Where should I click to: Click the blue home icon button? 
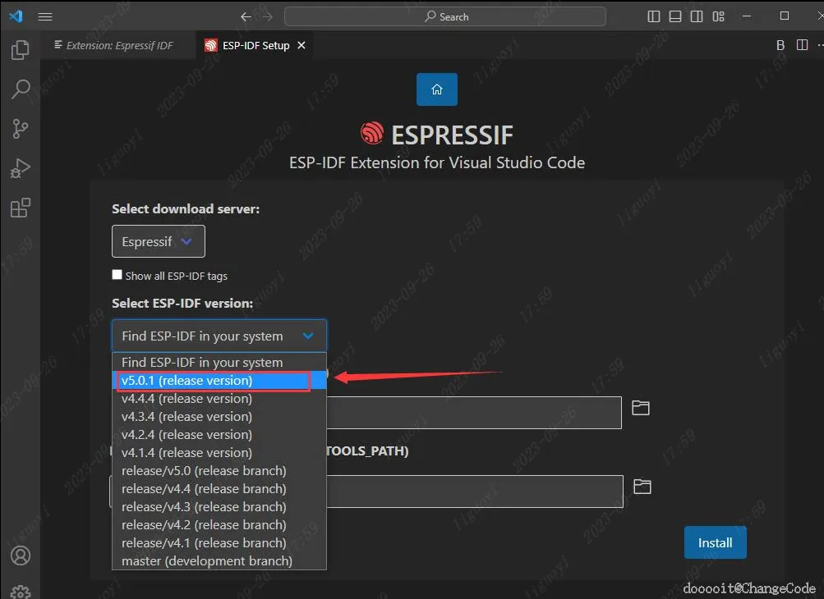(x=437, y=89)
